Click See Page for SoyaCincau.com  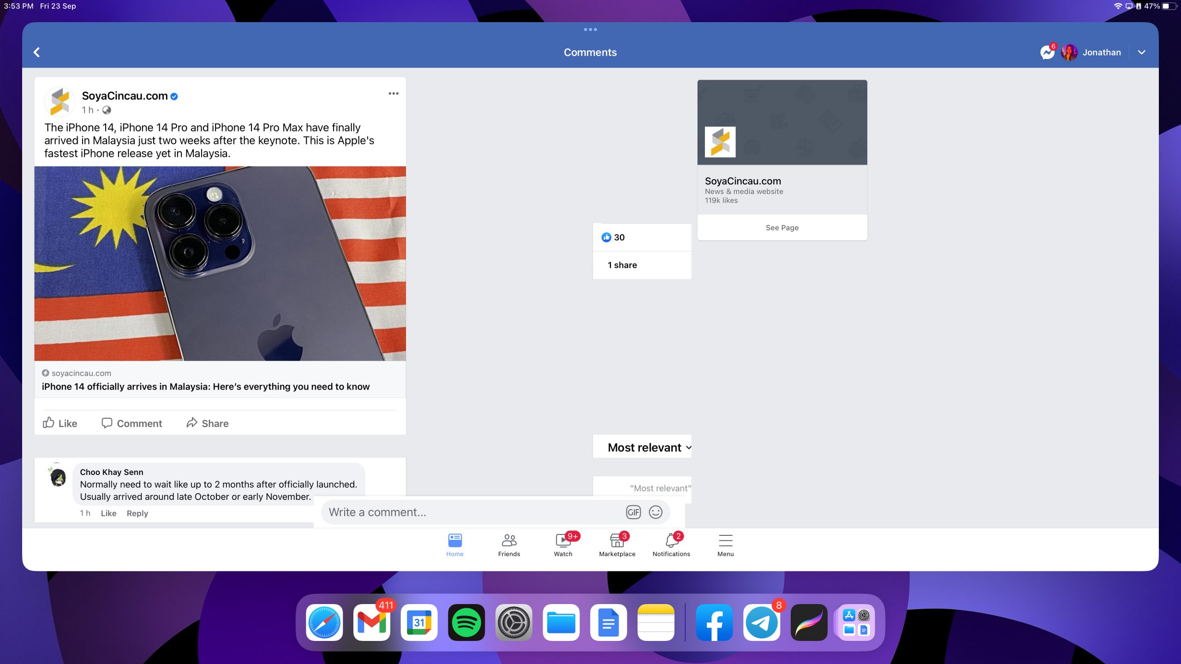782,227
